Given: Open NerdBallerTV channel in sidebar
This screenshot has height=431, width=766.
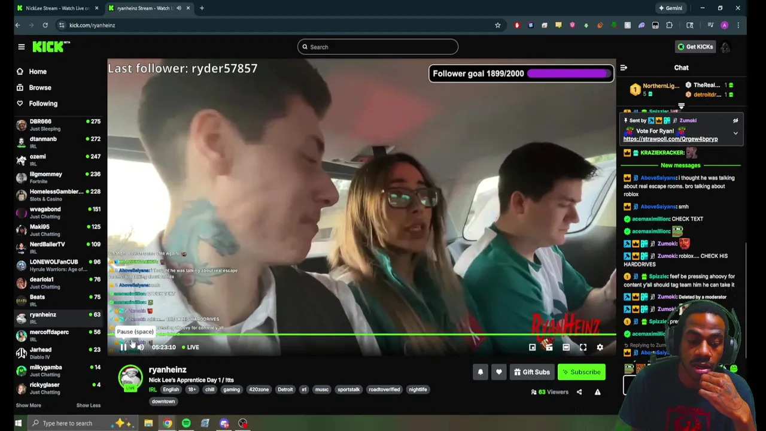Looking at the screenshot, I should click(59, 248).
